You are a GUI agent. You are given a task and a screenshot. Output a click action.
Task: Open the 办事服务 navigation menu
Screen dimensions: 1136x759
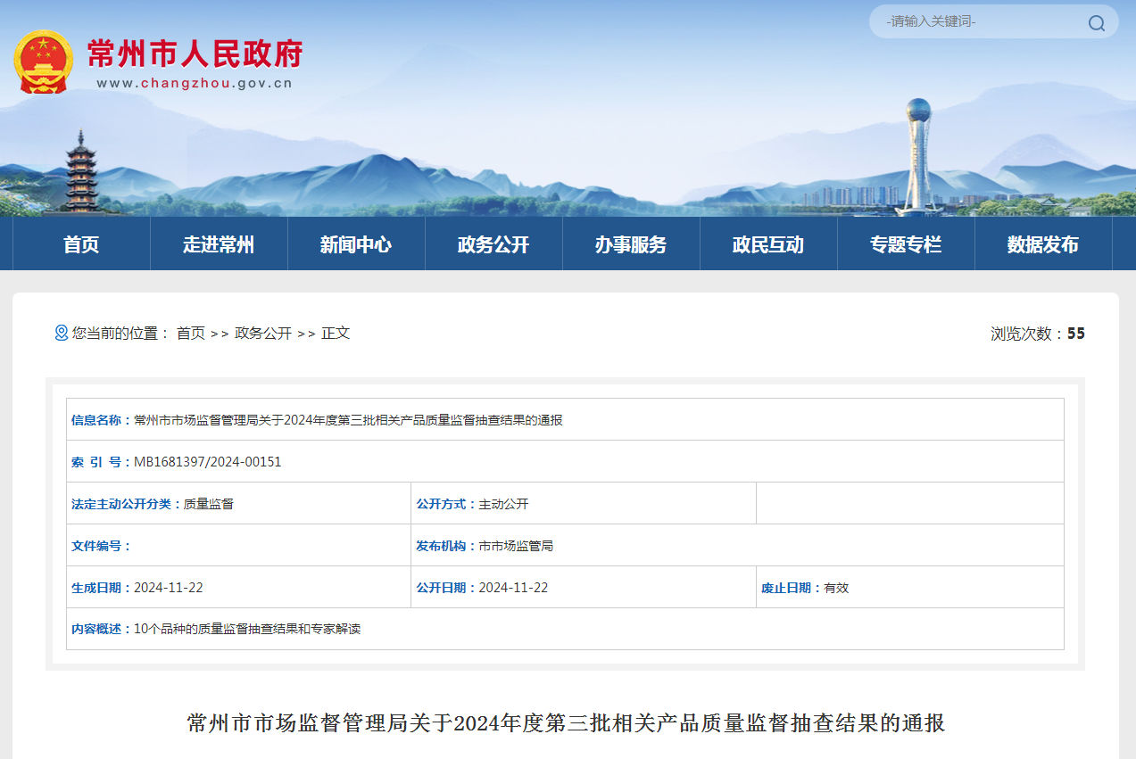[631, 244]
